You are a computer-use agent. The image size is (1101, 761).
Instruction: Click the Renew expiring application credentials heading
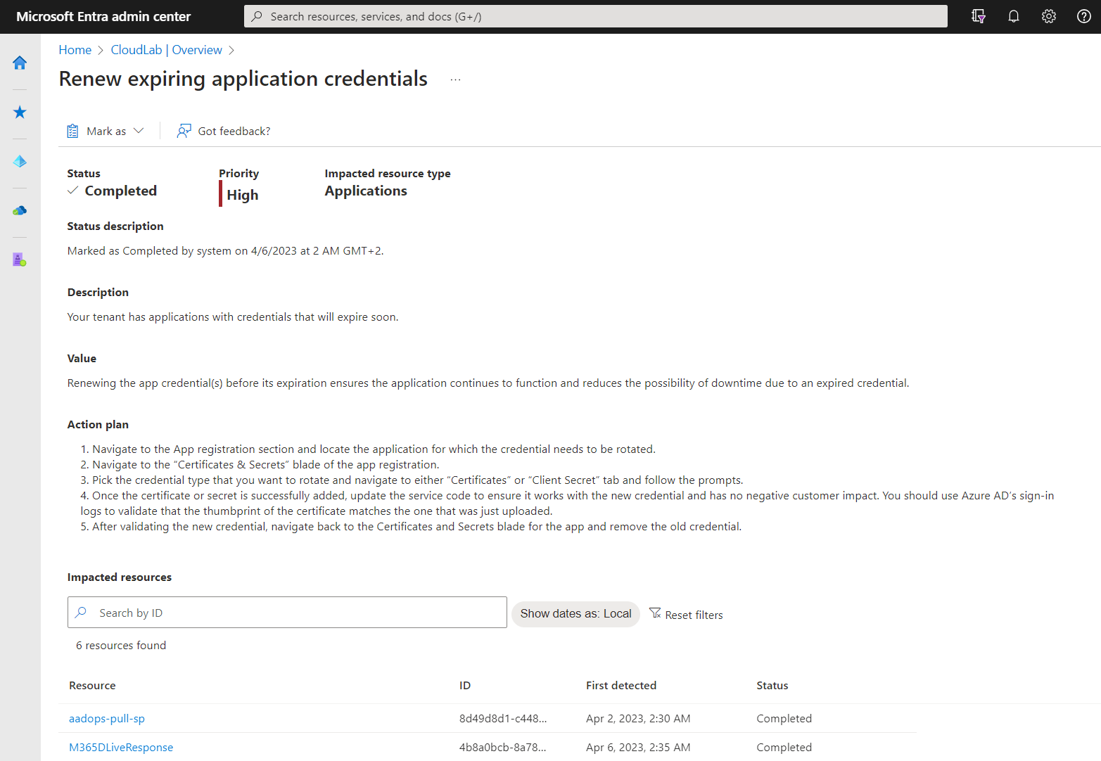click(243, 79)
